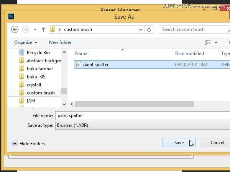The height and width of the screenshot is (172, 230).
Task: Click the Refresh folder icon
Action: pos(149,29)
